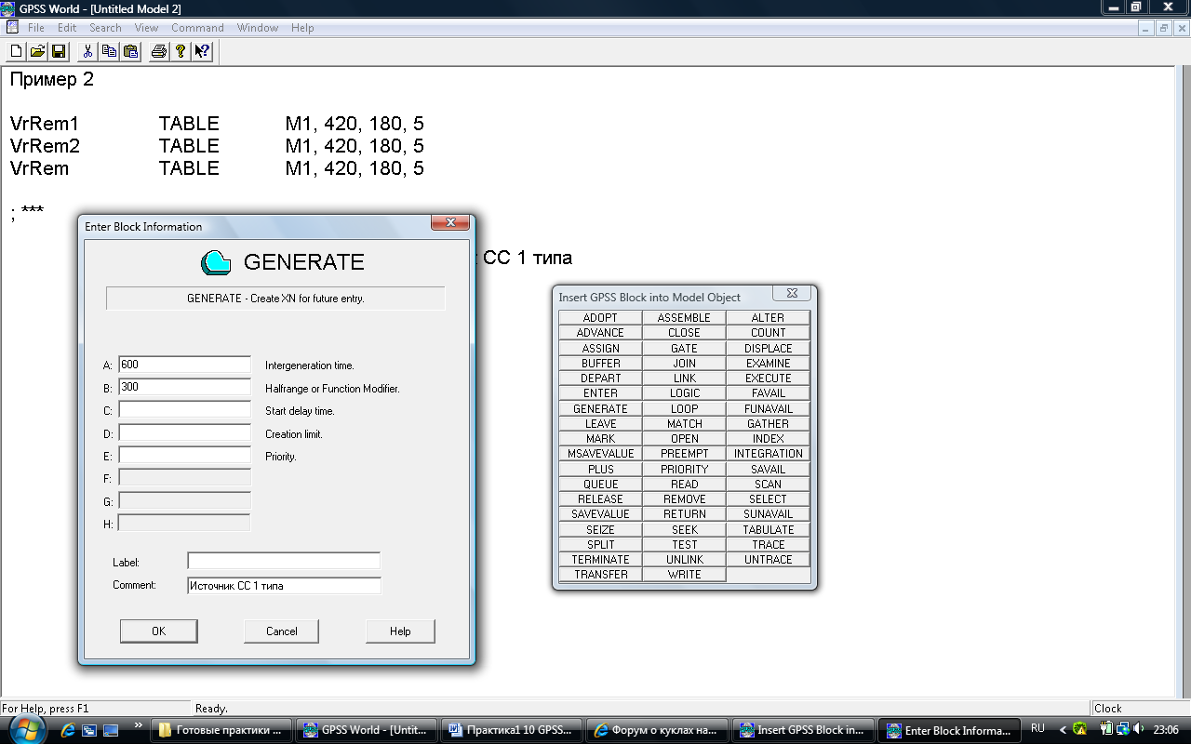Click the New file toolbar icon
Screen dimensions: 1191x744
[16, 51]
